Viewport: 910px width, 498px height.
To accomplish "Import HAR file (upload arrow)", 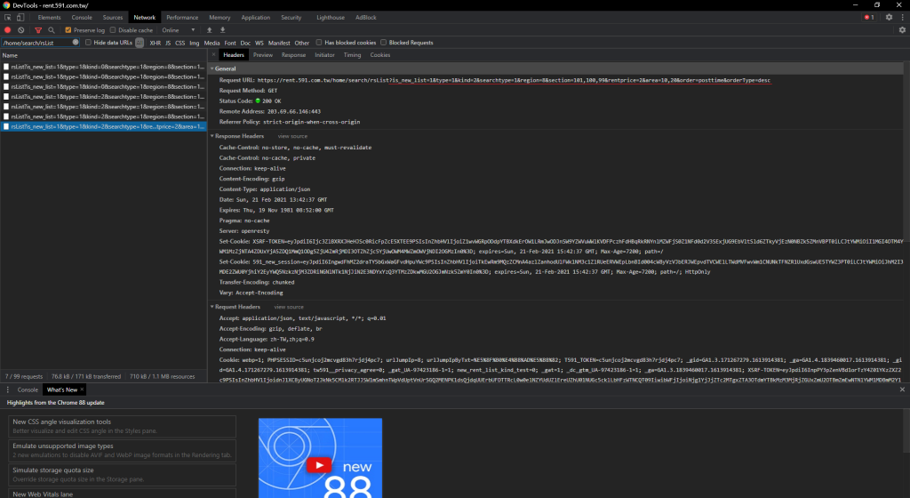I will pyautogui.click(x=210, y=30).
